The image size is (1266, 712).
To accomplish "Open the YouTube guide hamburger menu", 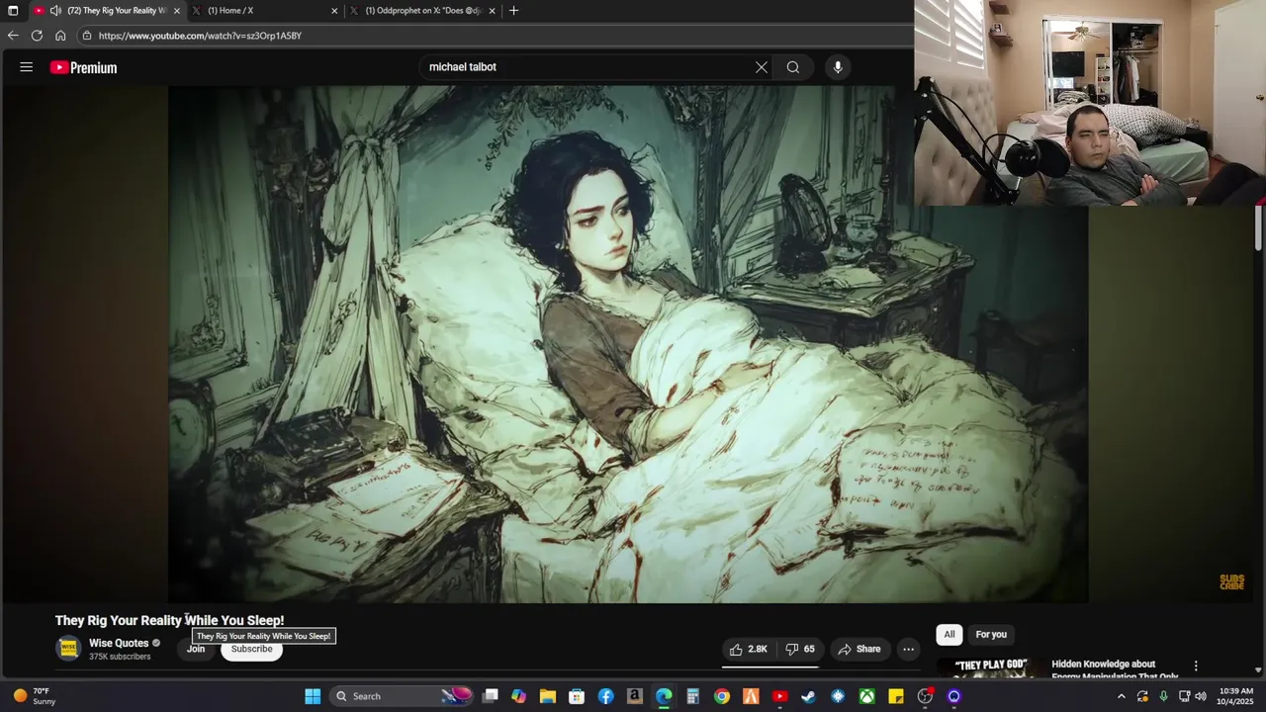I will 27,67.
